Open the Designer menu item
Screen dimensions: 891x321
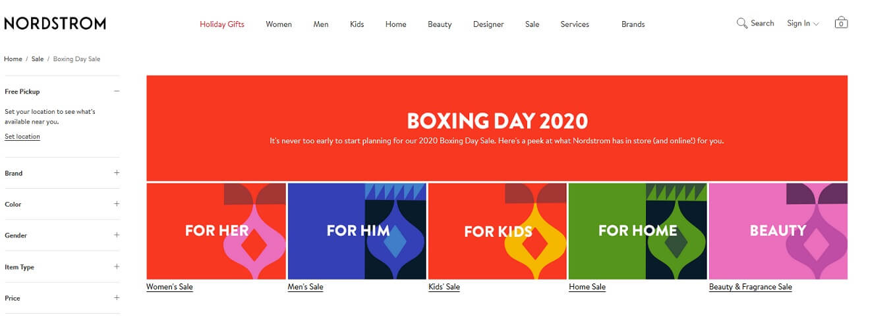[488, 24]
